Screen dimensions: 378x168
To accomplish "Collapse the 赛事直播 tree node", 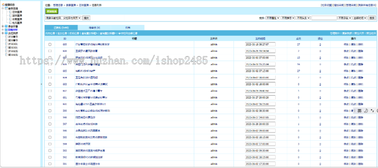I will coord(3,8).
